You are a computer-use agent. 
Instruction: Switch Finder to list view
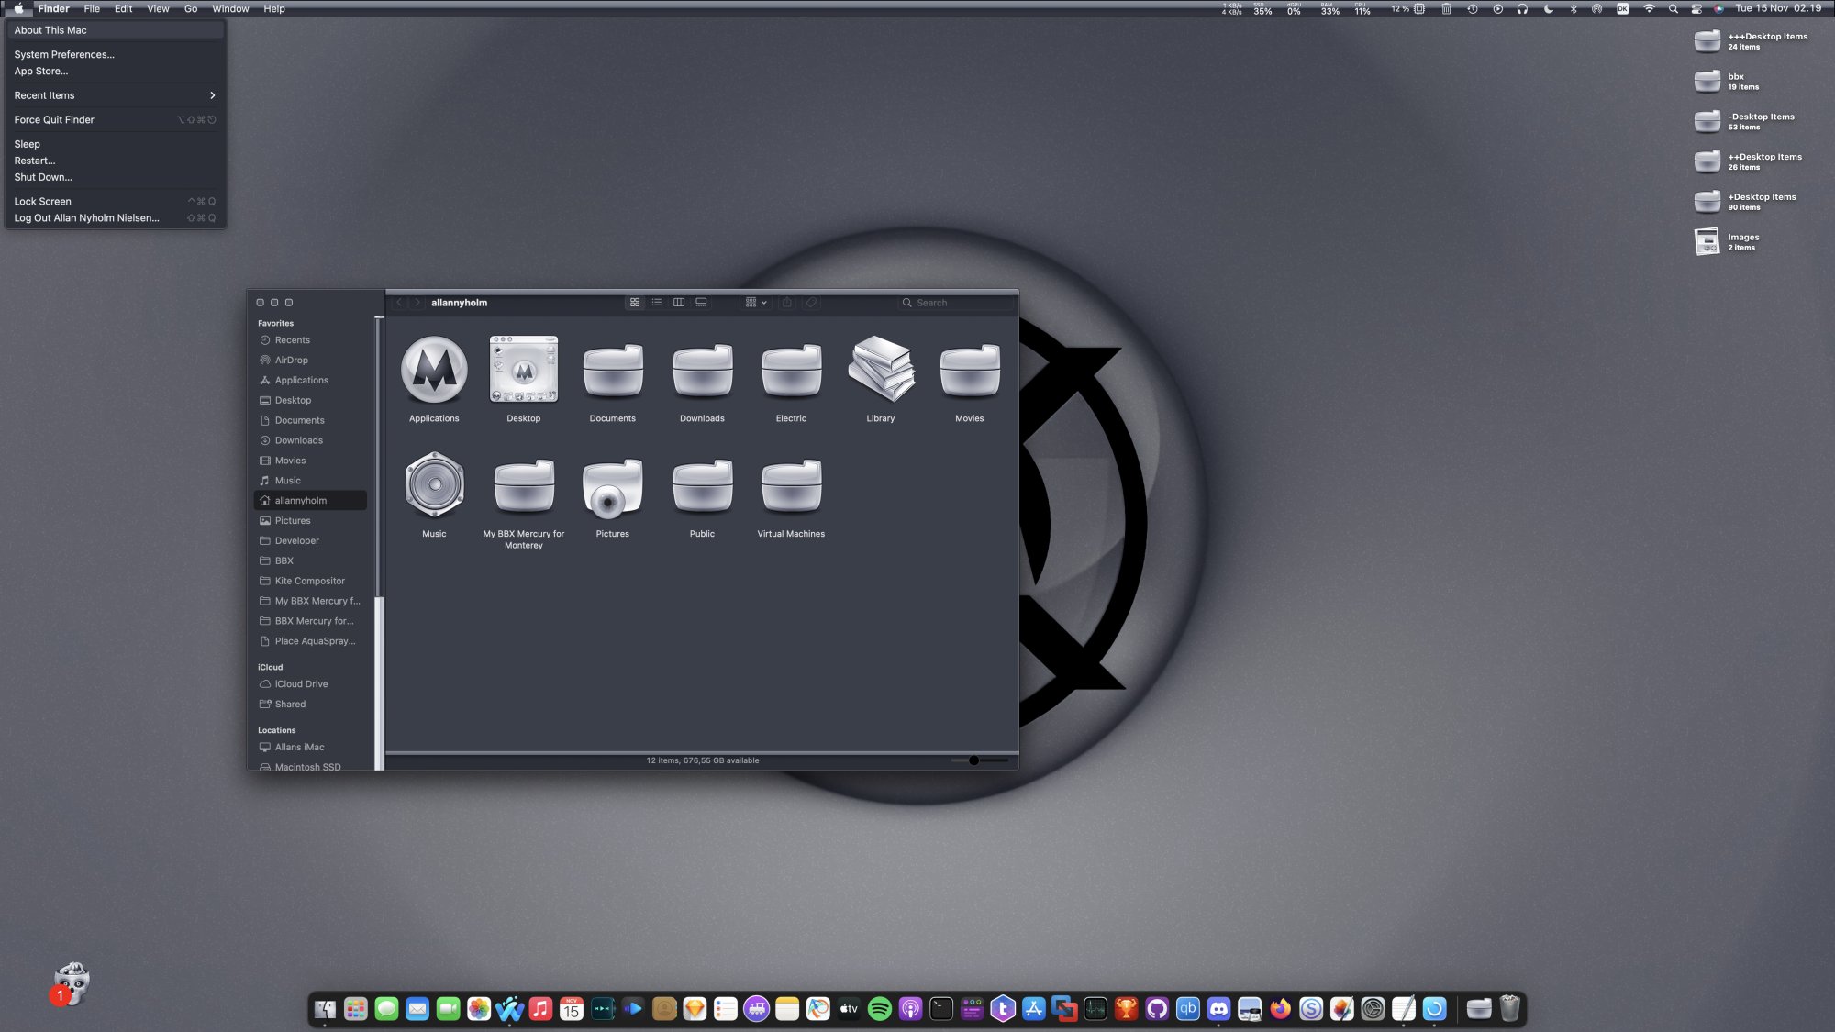click(657, 303)
